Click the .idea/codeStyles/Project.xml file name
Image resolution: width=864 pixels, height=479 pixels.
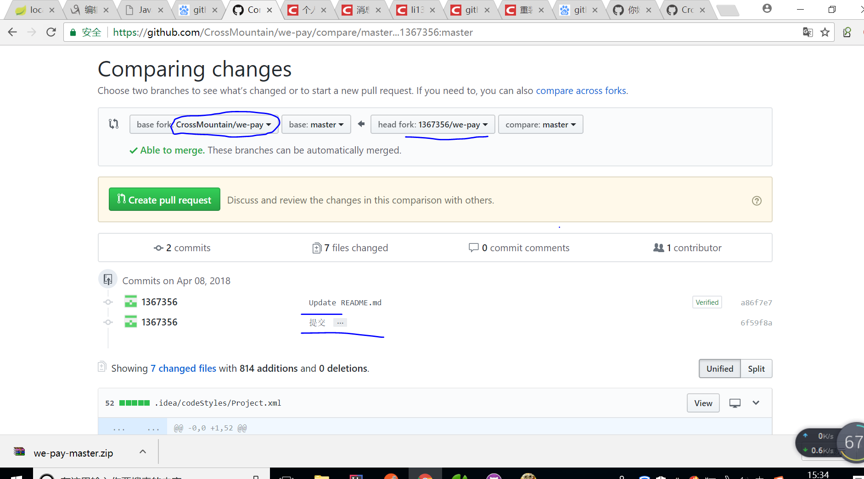[218, 403]
